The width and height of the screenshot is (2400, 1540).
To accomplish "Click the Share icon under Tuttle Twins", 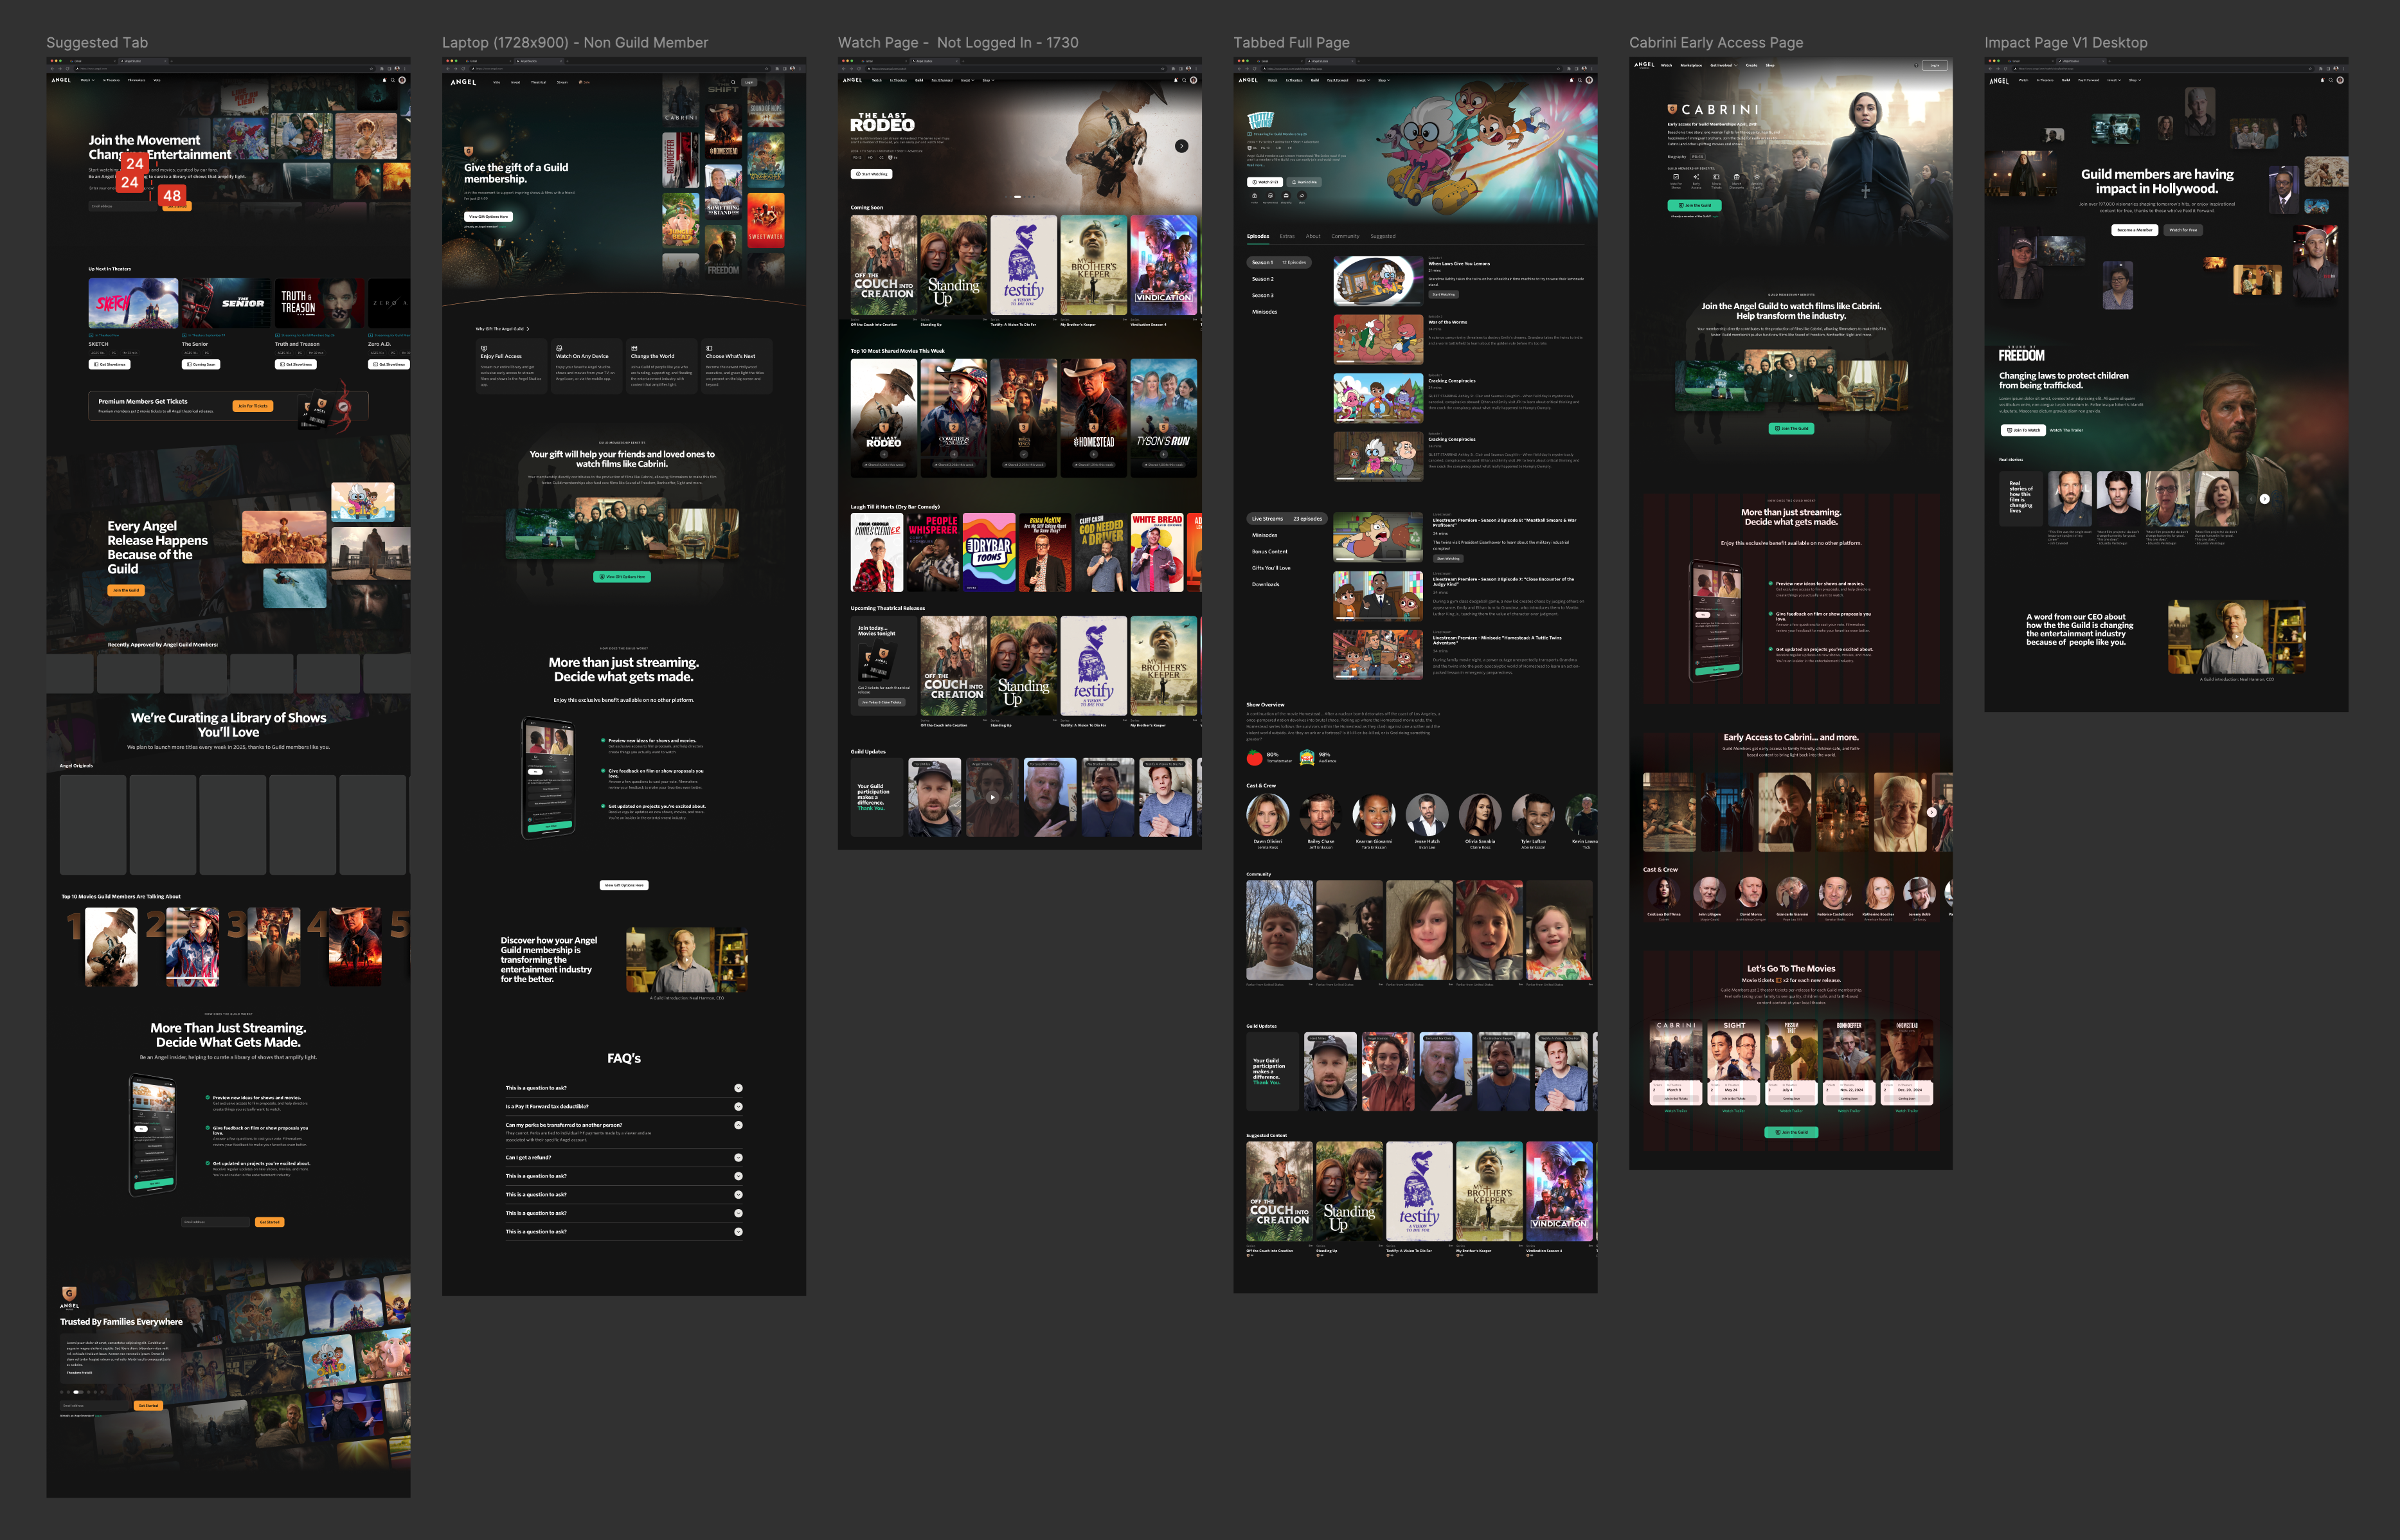I will click(x=1302, y=196).
